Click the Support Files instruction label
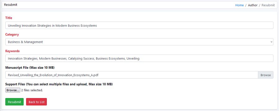This screenshot has height=111, width=279. [59, 84]
